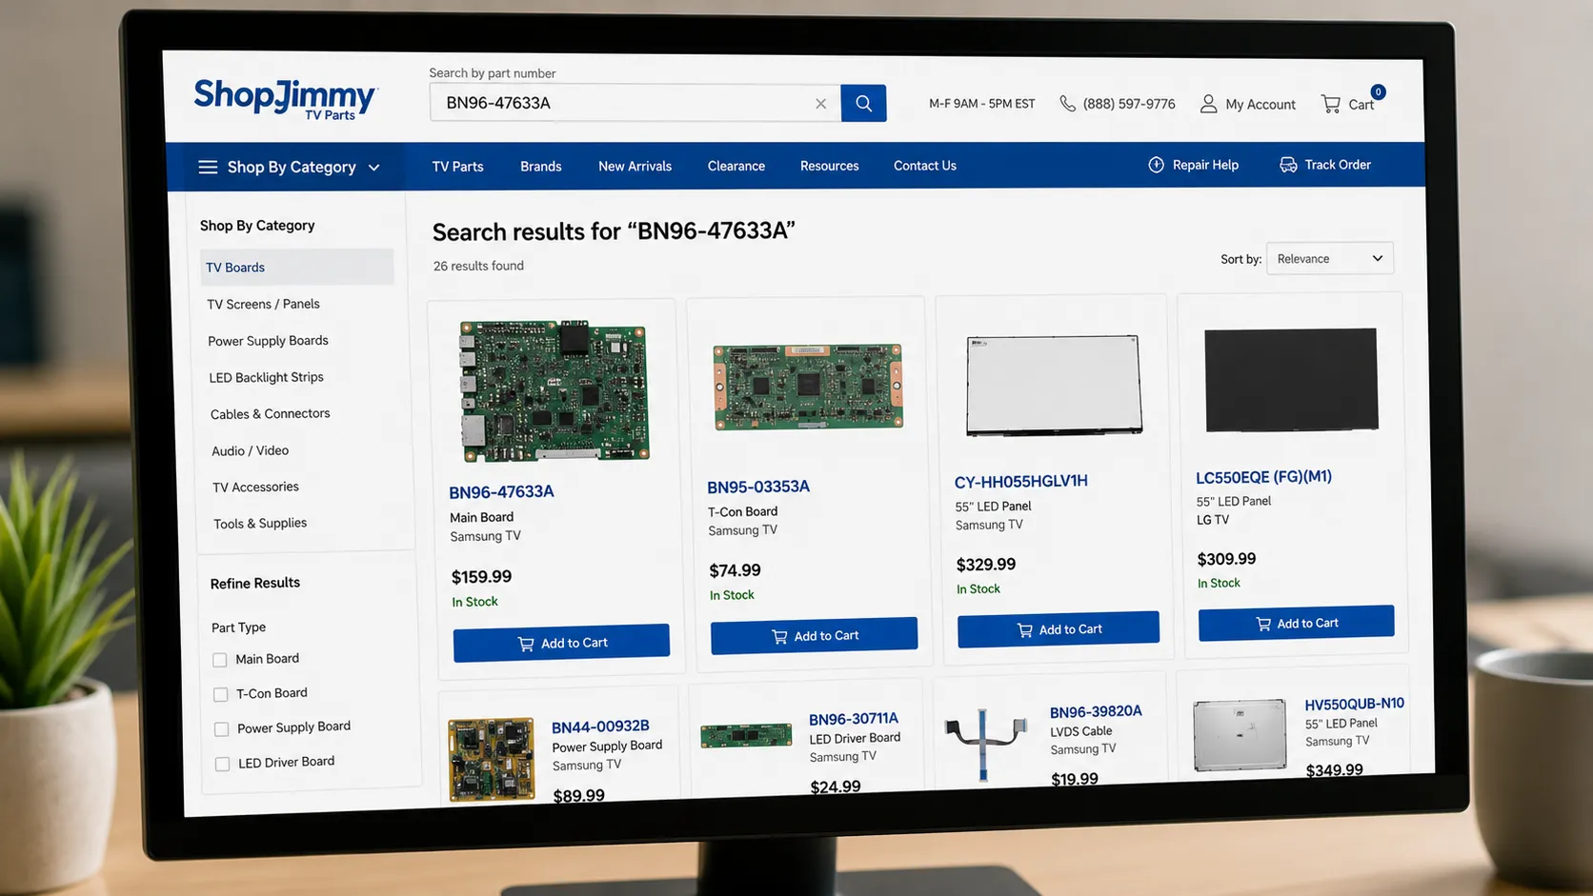Screen dimensions: 1593x896
Task: Clear the search field with X icon
Action: click(820, 104)
